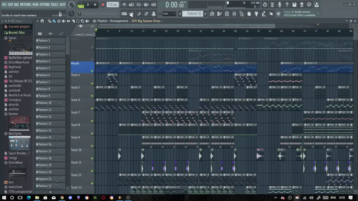Toggle the overdub/blend recording icon
The height and width of the screenshot is (201, 358).
pyautogui.click(x=146, y=4)
